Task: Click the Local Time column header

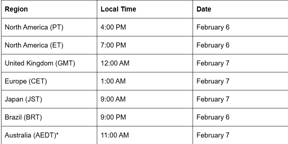Action: pos(118,9)
